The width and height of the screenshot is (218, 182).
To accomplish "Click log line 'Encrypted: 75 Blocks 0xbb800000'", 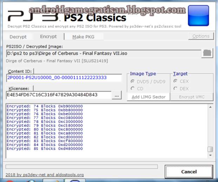I will coord(45,110).
